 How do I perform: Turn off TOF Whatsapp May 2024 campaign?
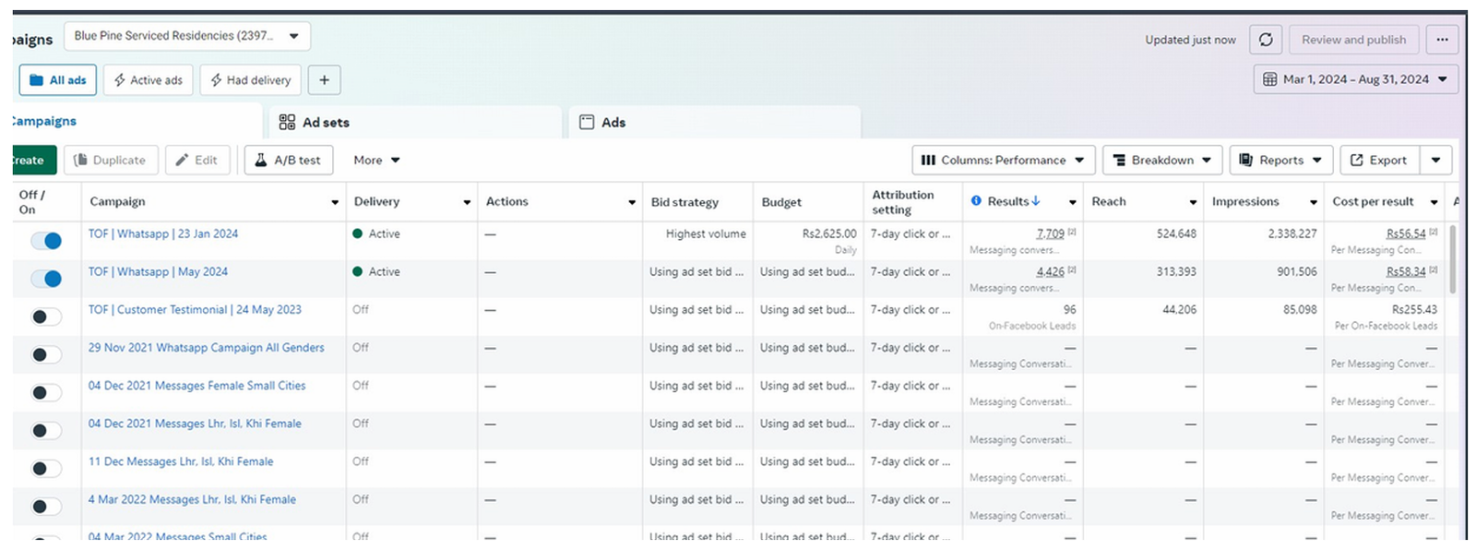pos(46,279)
